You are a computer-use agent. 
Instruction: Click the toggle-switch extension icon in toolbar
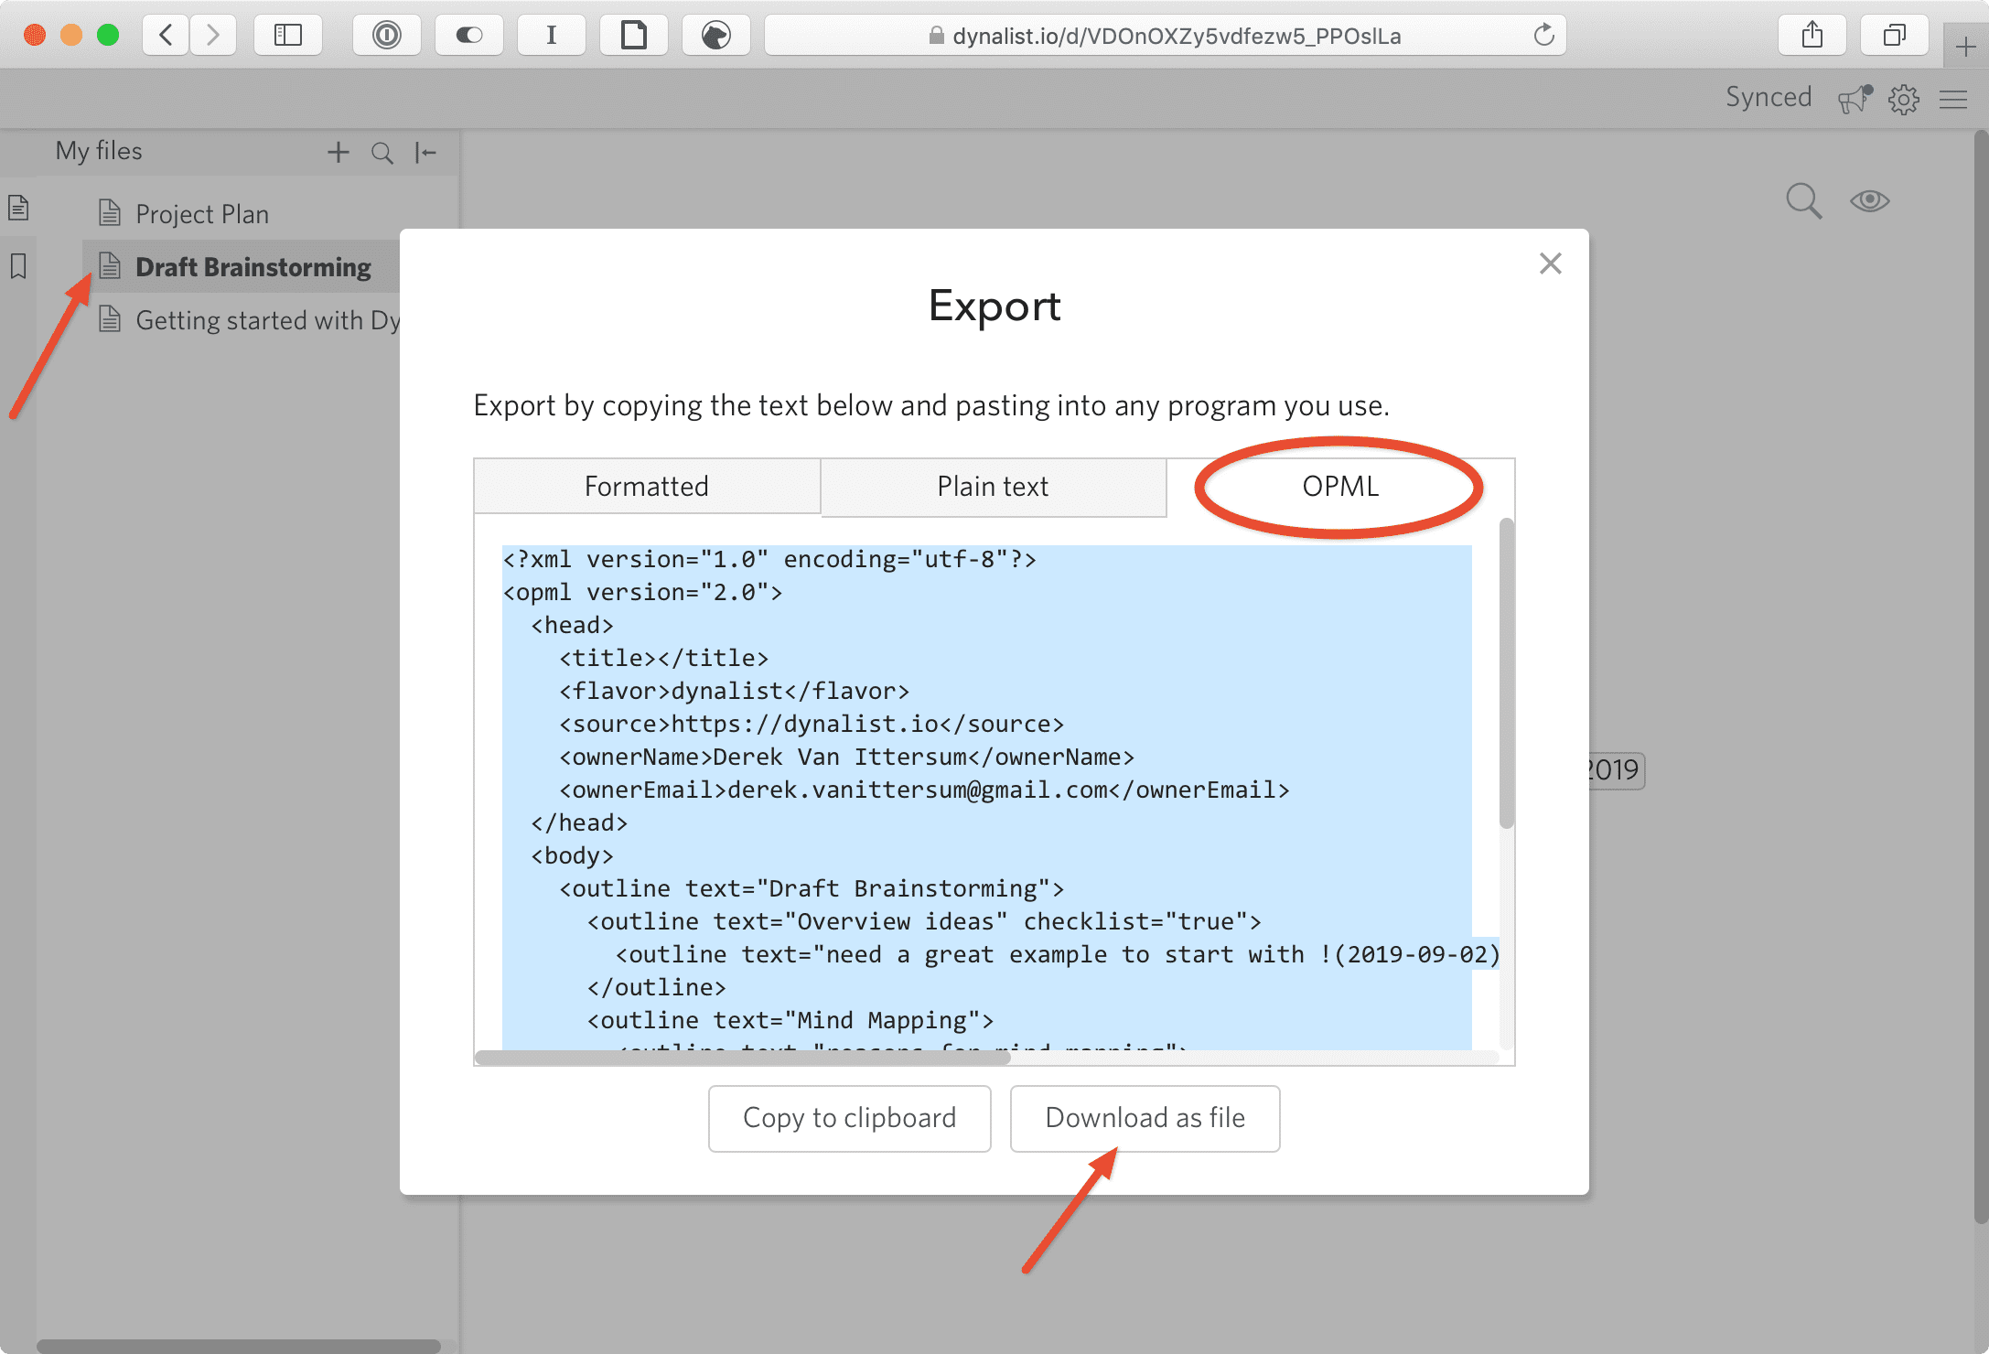coord(469,35)
